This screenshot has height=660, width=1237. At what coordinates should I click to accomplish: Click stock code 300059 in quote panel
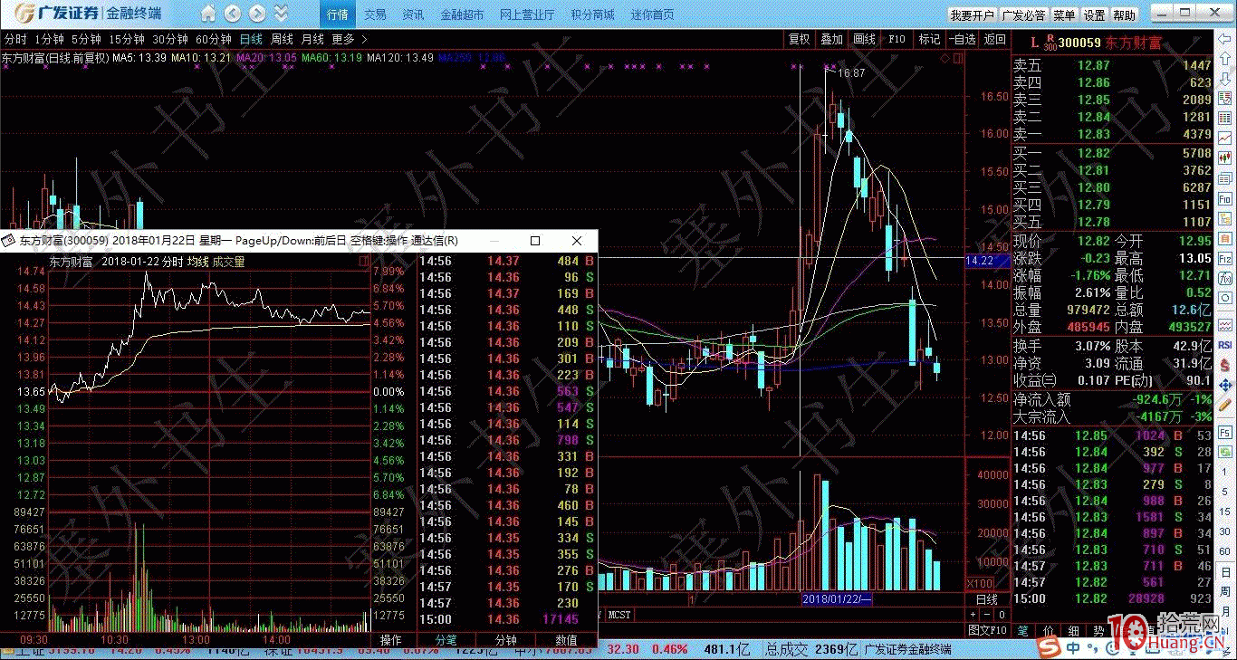(1079, 43)
